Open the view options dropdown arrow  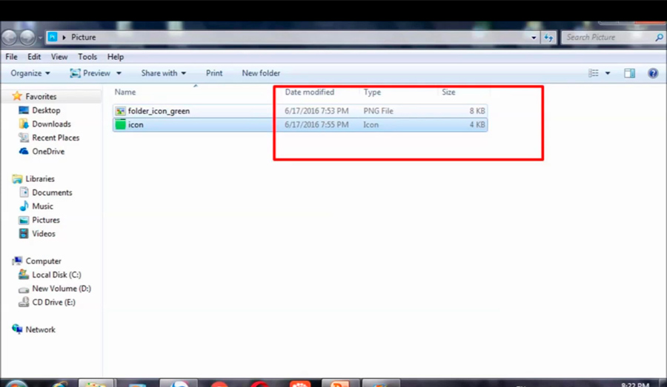coord(608,73)
